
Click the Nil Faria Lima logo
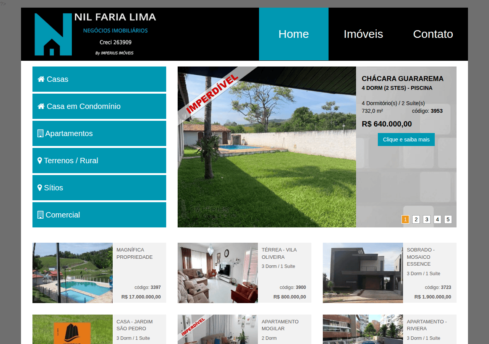[x=95, y=34]
